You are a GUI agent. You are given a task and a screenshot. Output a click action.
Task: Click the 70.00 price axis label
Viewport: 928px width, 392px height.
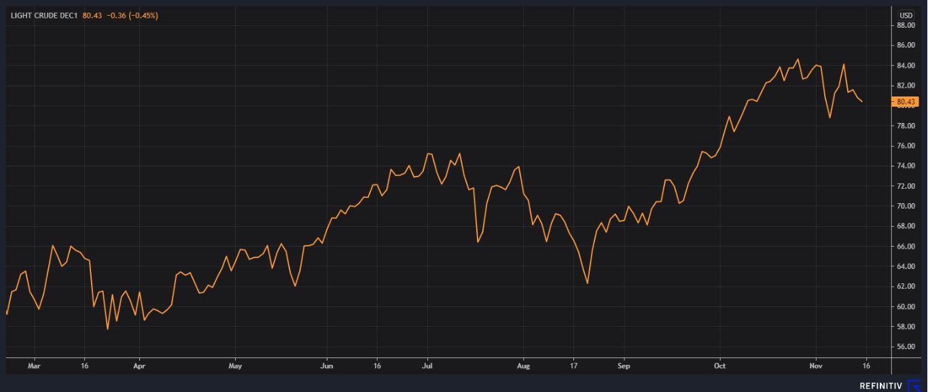point(907,206)
